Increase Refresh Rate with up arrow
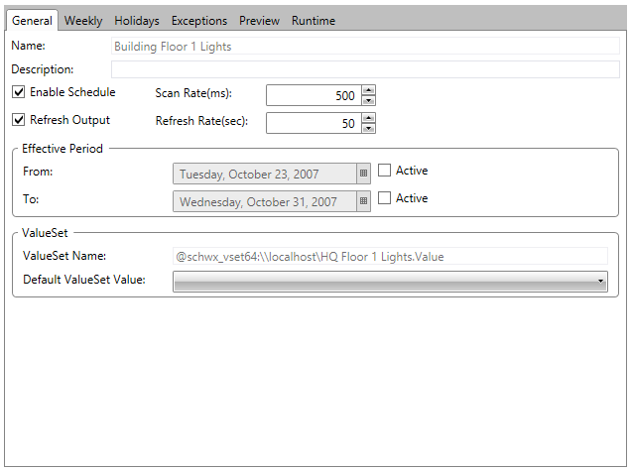Image resolution: width=631 pixels, height=470 pixels. point(369,118)
